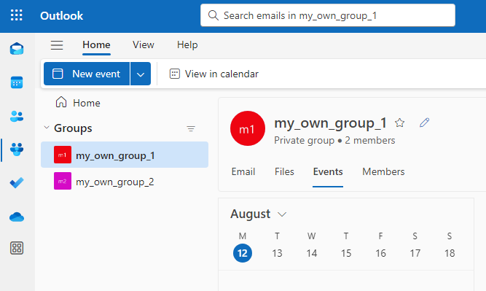
Task: Go to Home in the groups pane
Action: pos(78,103)
